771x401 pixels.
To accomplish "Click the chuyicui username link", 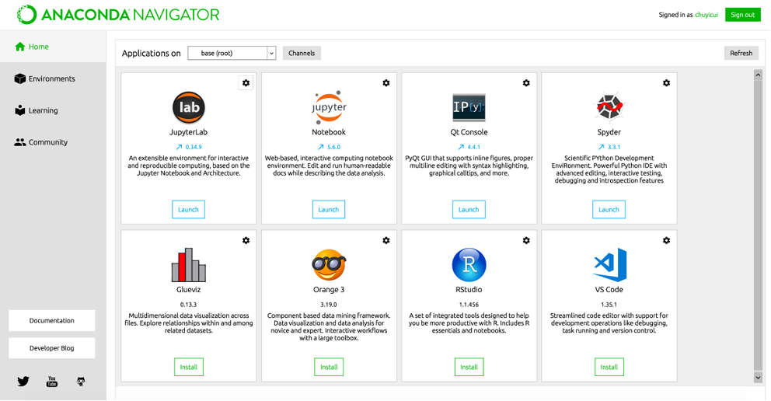I will pos(706,15).
